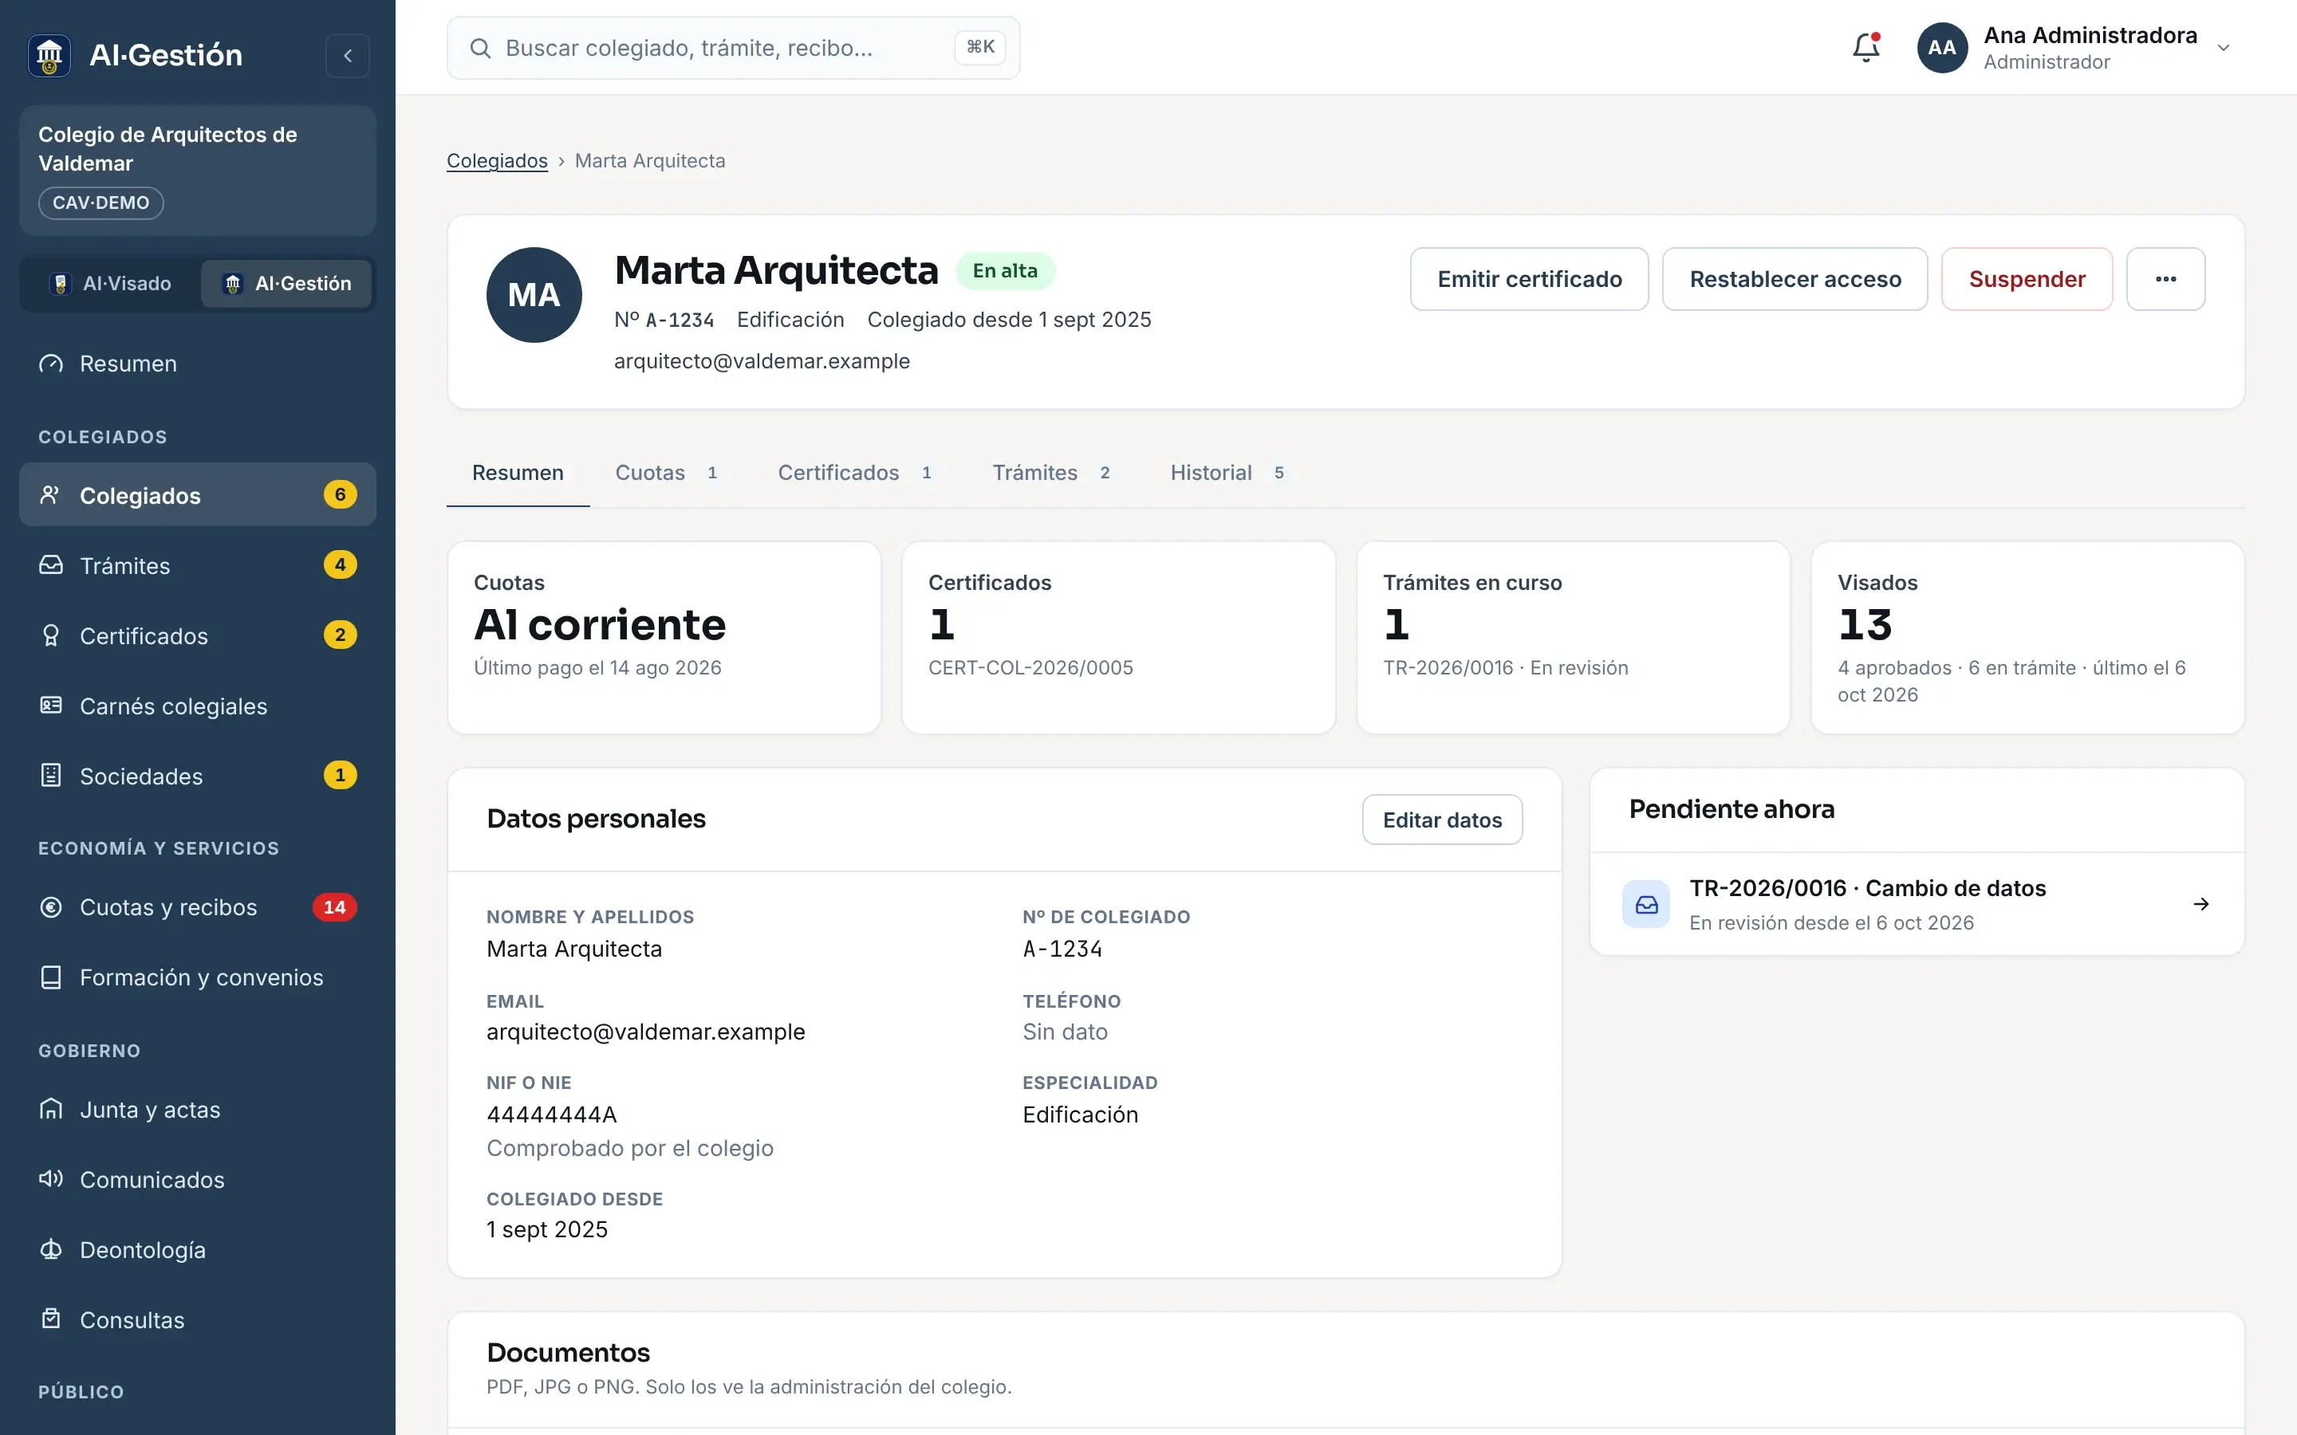This screenshot has height=1435, width=2297.
Task: Click the Junta y actas icon
Action: point(50,1110)
